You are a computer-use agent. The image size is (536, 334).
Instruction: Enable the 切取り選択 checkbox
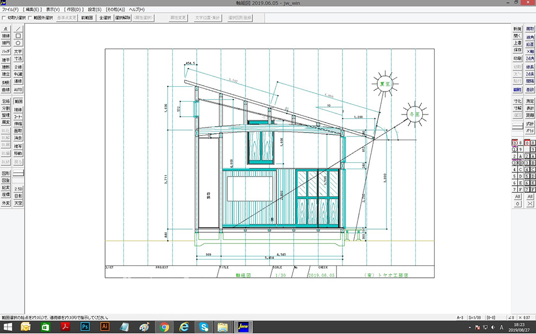click(x=4, y=18)
